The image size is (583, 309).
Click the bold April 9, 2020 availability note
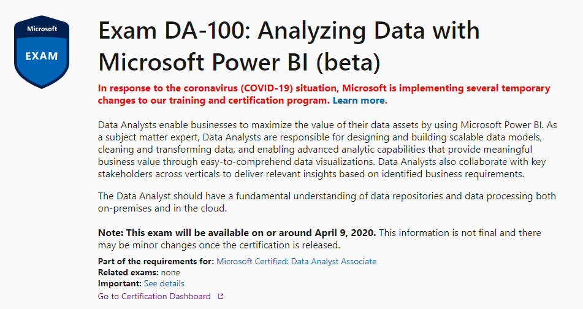(x=237, y=233)
